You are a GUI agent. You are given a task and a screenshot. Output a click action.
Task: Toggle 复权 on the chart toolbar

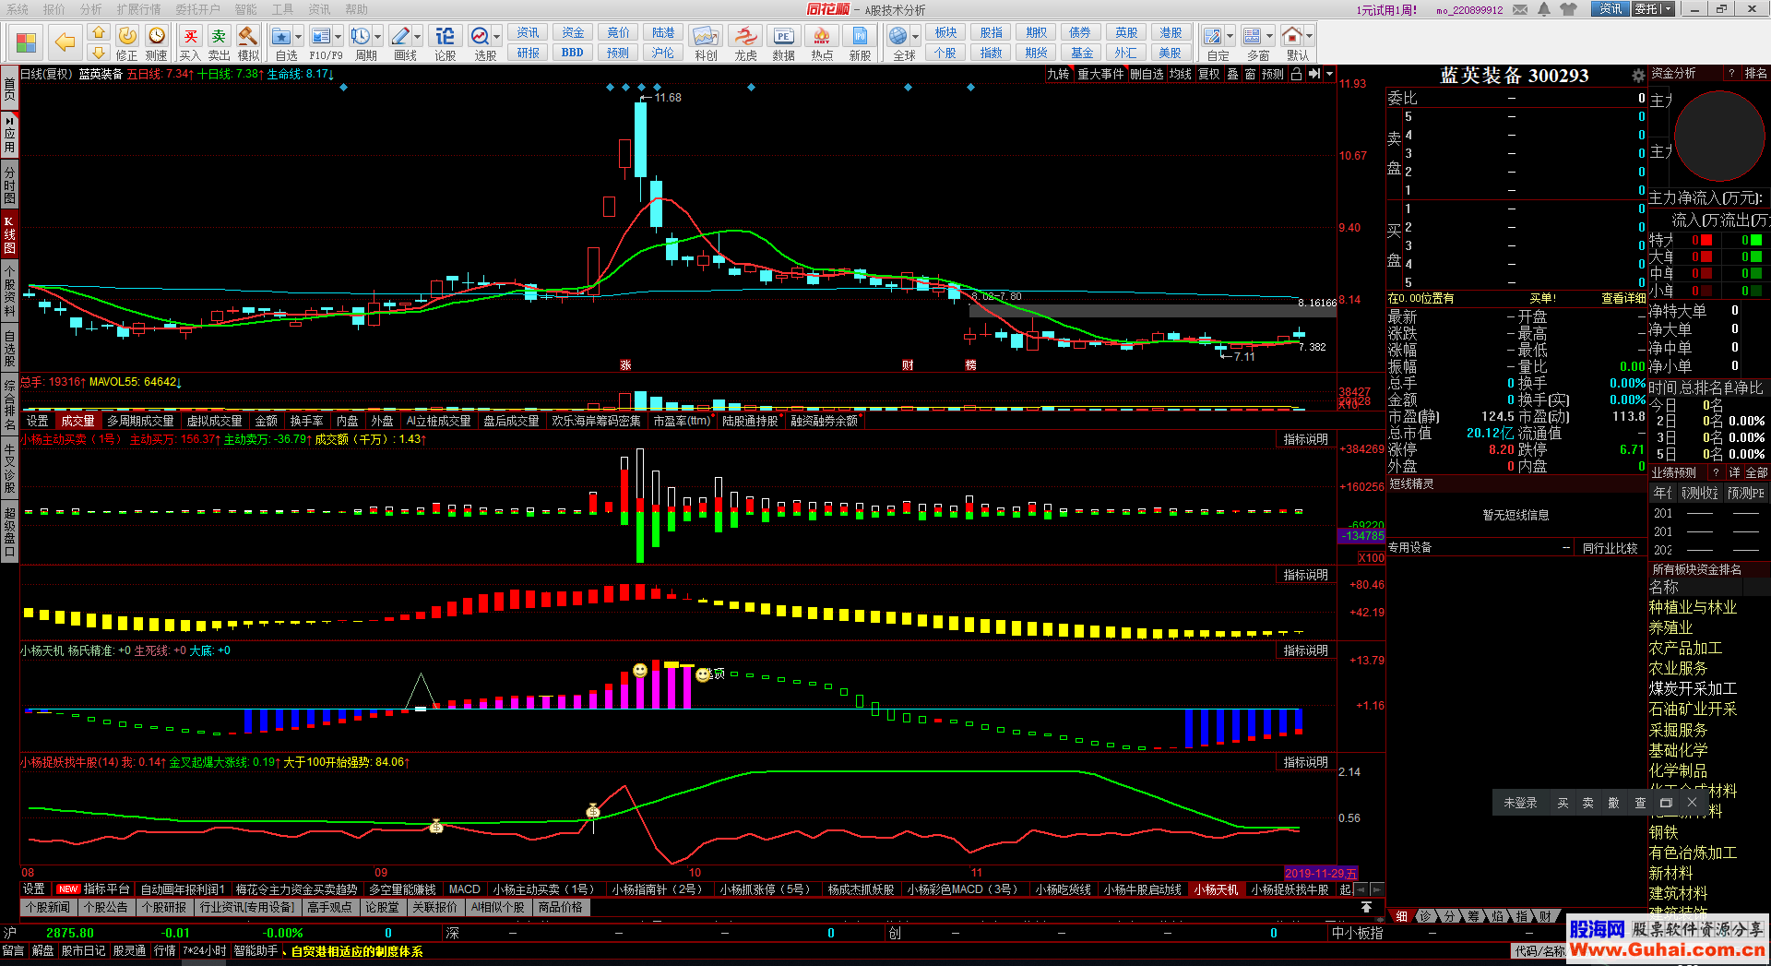(x=1208, y=74)
